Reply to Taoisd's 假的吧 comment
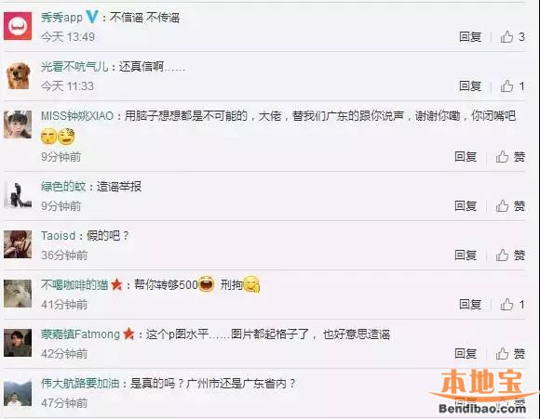Image resolution: width=540 pixels, height=419 pixels. pos(466,255)
